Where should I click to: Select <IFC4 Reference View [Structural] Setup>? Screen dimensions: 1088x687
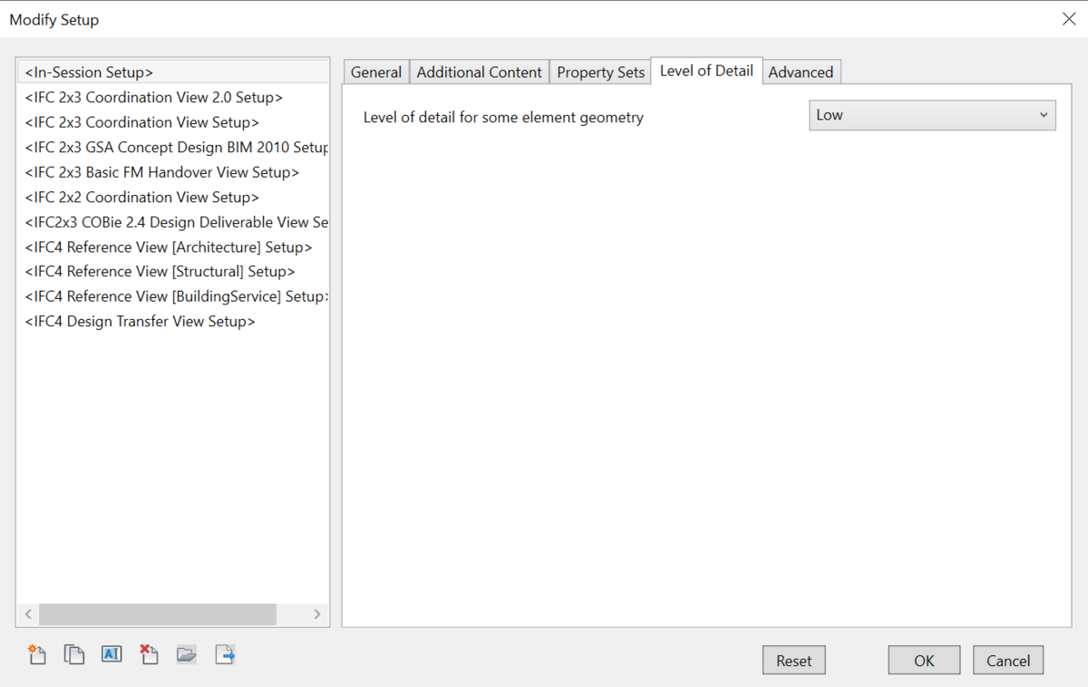(x=173, y=271)
